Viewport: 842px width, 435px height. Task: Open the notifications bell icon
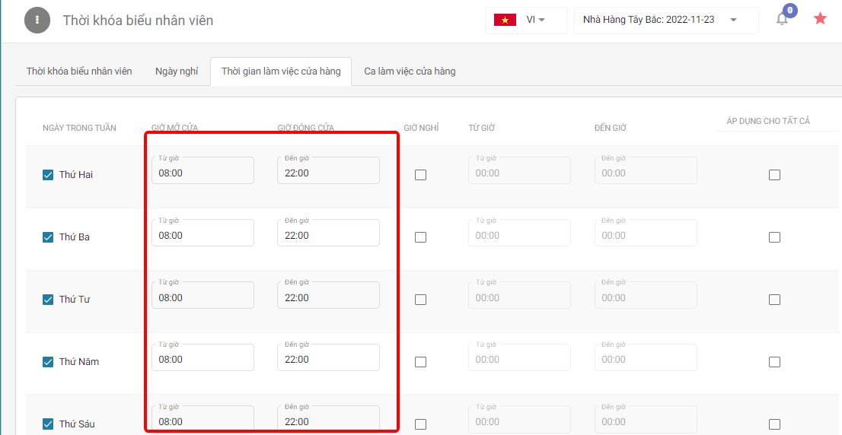pos(782,20)
